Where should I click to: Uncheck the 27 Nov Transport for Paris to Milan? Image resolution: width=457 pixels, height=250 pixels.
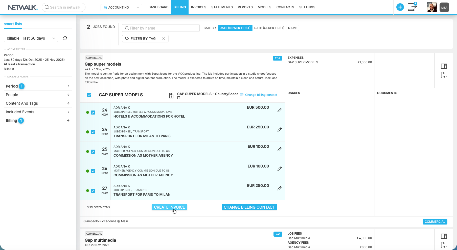pyautogui.click(x=93, y=190)
